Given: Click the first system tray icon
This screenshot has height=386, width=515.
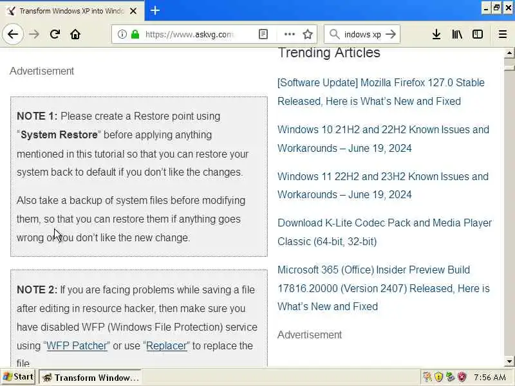Looking at the screenshot, I should tap(427, 377).
